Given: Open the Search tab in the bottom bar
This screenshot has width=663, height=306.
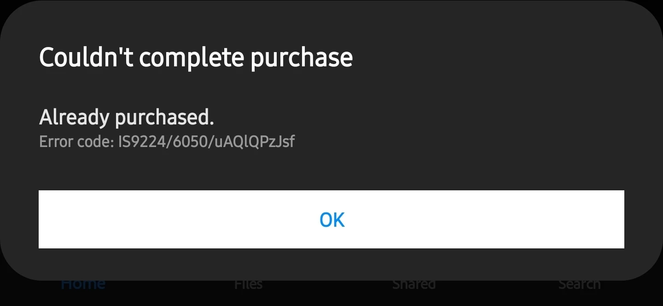Looking at the screenshot, I should pyautogui.click(x=580, y=284).
